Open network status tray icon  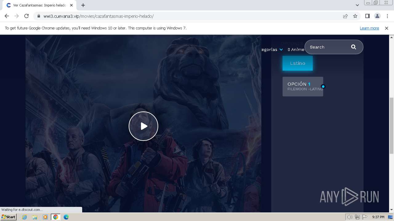tap(357, 217)
